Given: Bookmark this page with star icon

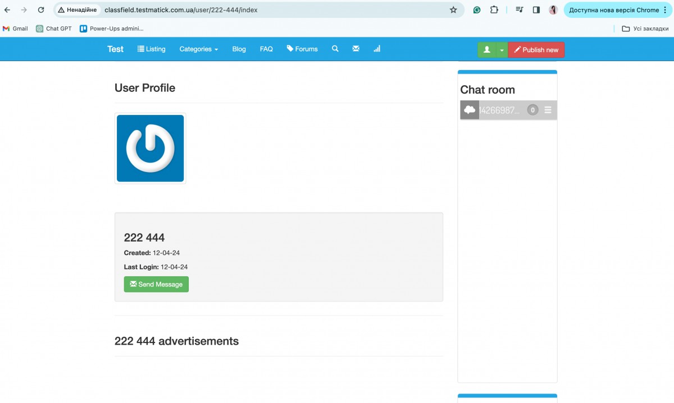Looking at the screenshot, I should pyautogui.click(x=453, y=10).
